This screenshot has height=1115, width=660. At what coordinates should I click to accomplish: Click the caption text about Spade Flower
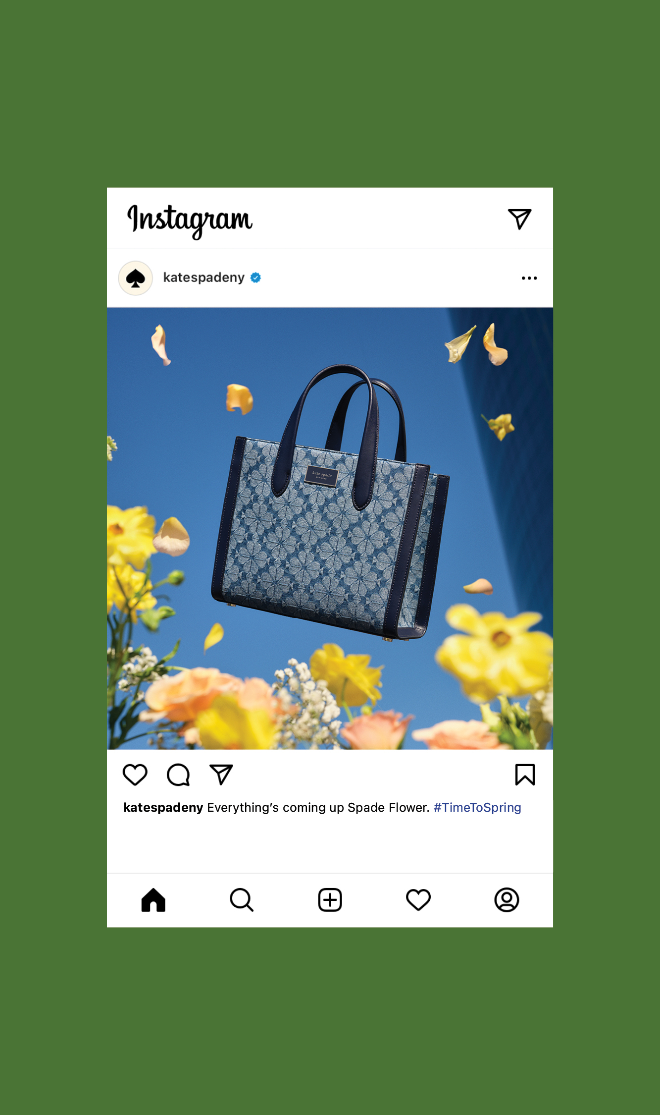(318, 807)
